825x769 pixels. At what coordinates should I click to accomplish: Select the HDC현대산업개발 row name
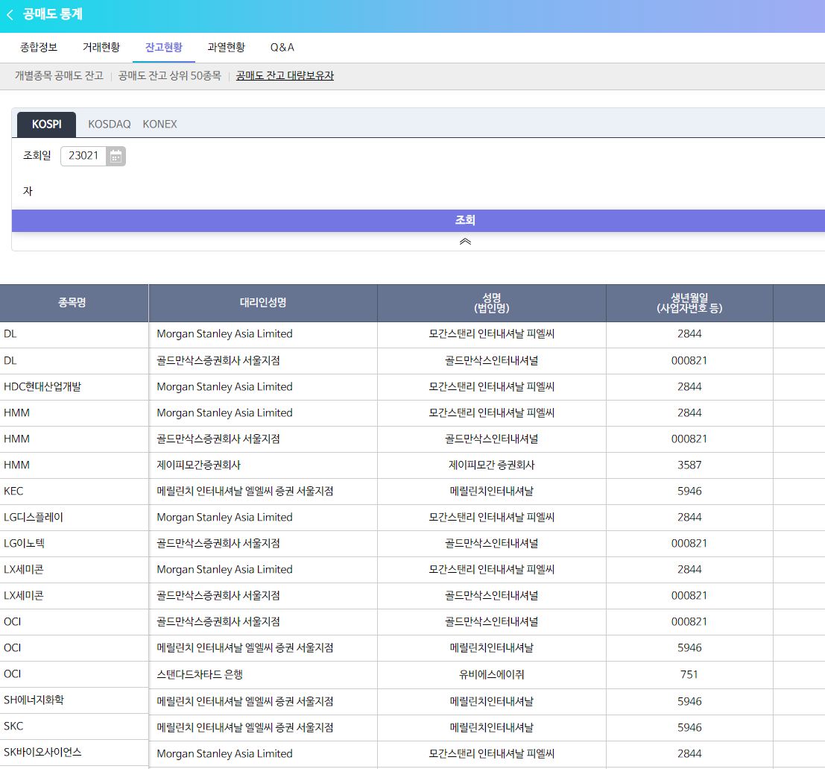click(42, 387)
